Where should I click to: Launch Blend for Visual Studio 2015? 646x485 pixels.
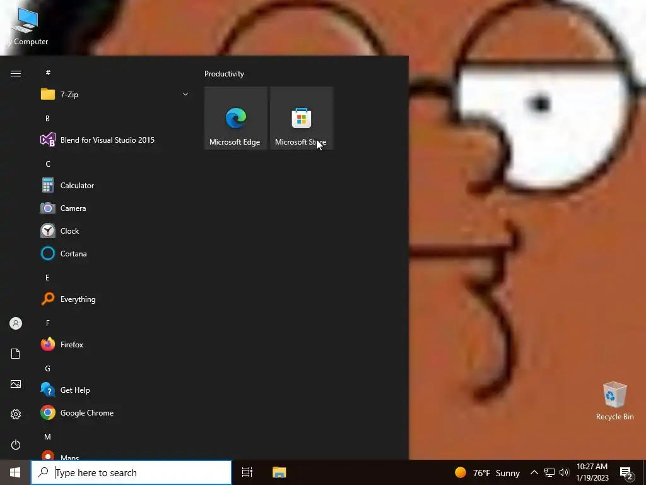click(115, 140)
